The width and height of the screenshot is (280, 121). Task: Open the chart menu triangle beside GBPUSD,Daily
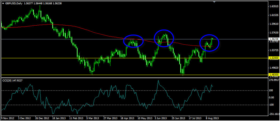[x=3, y=3]
